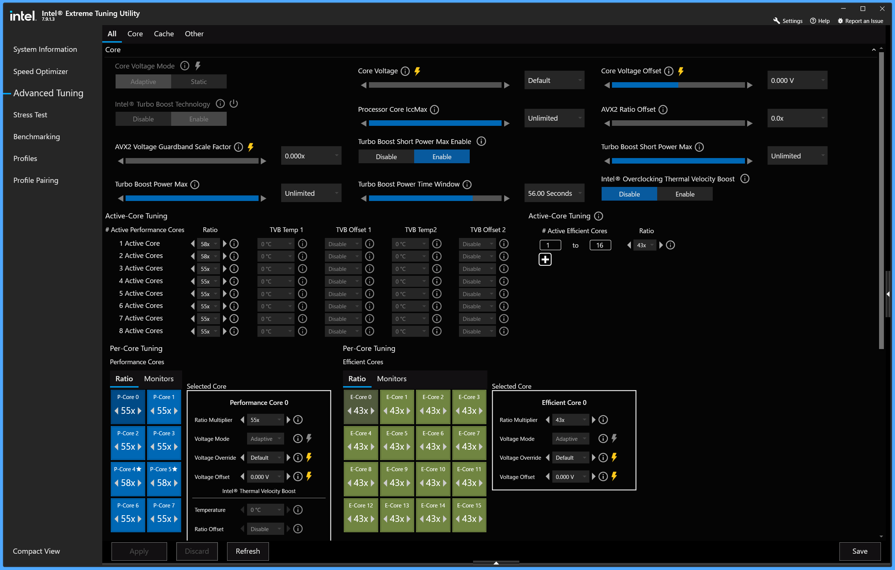
Task: Switch to the Cache tab
Action: coord(163,34)
